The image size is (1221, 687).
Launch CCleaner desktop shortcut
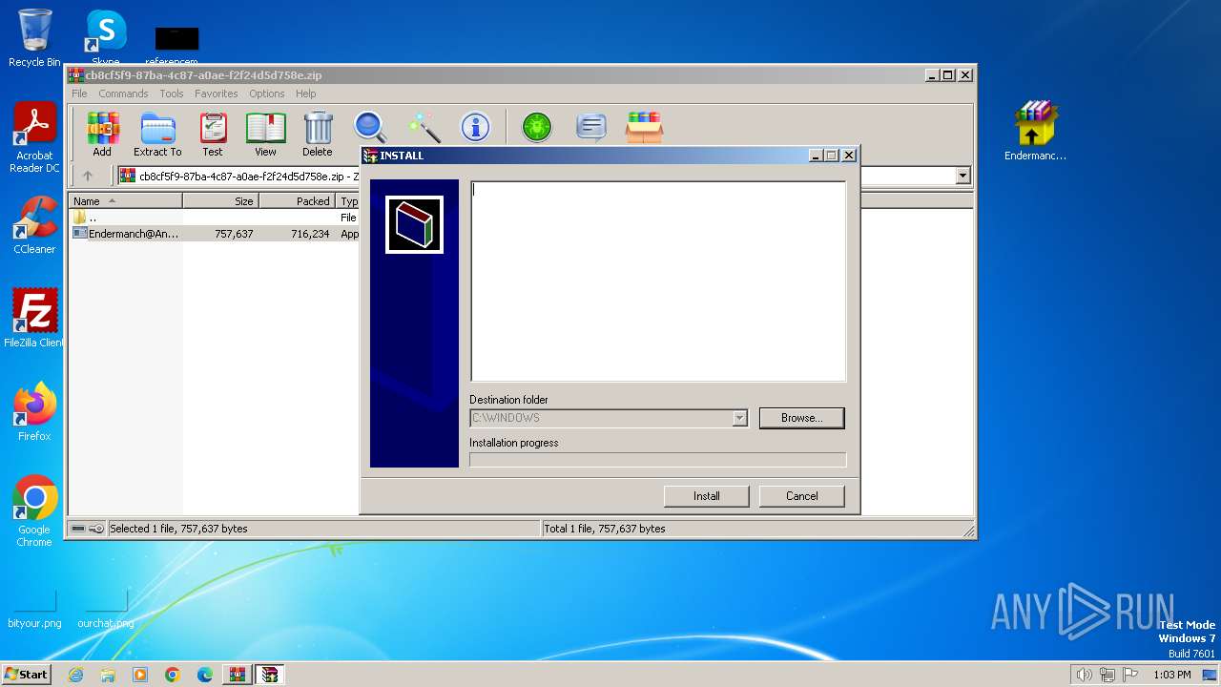[x=34, y=225]
